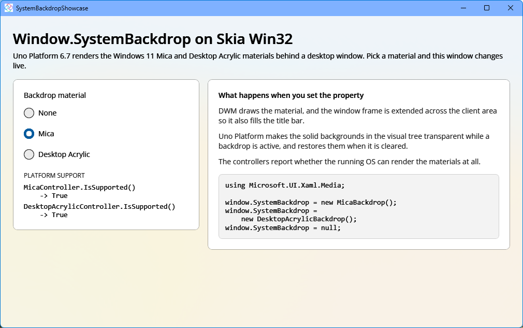Maximize the SystemBackdropShowcase window
523x328 pixels.
click(487, 8)
